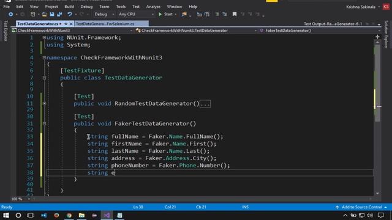Expand collapsed code ellipsis box on line 11
Image resolution: width=392 pixels, height=220 pixels.
click(x=205, y=104)
